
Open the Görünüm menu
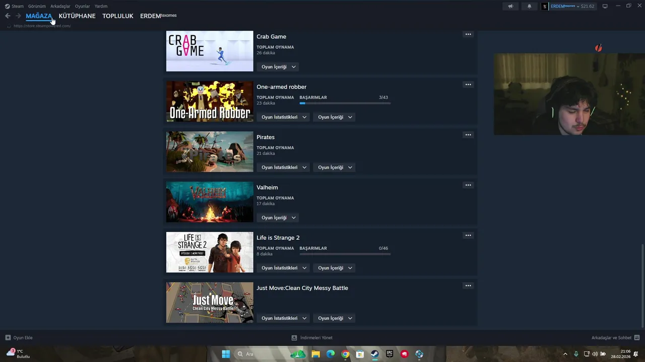(x=37, y=6)
